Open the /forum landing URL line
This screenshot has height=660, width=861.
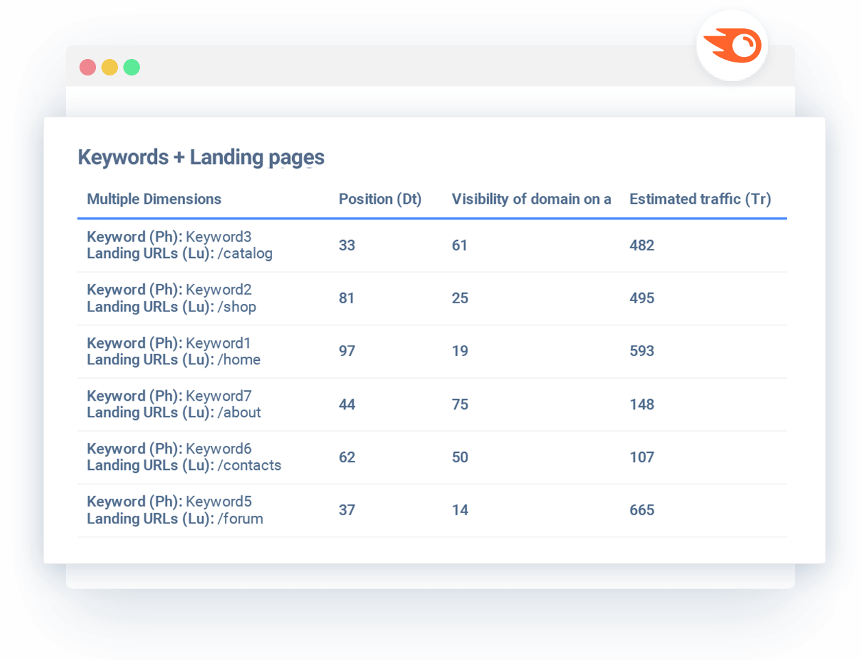175,519
